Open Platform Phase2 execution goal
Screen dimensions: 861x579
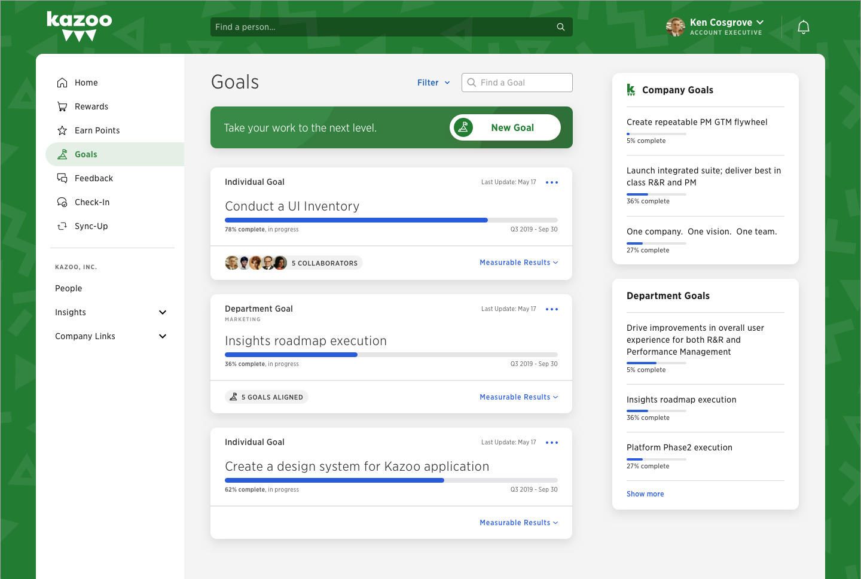[x=679, y=447]
